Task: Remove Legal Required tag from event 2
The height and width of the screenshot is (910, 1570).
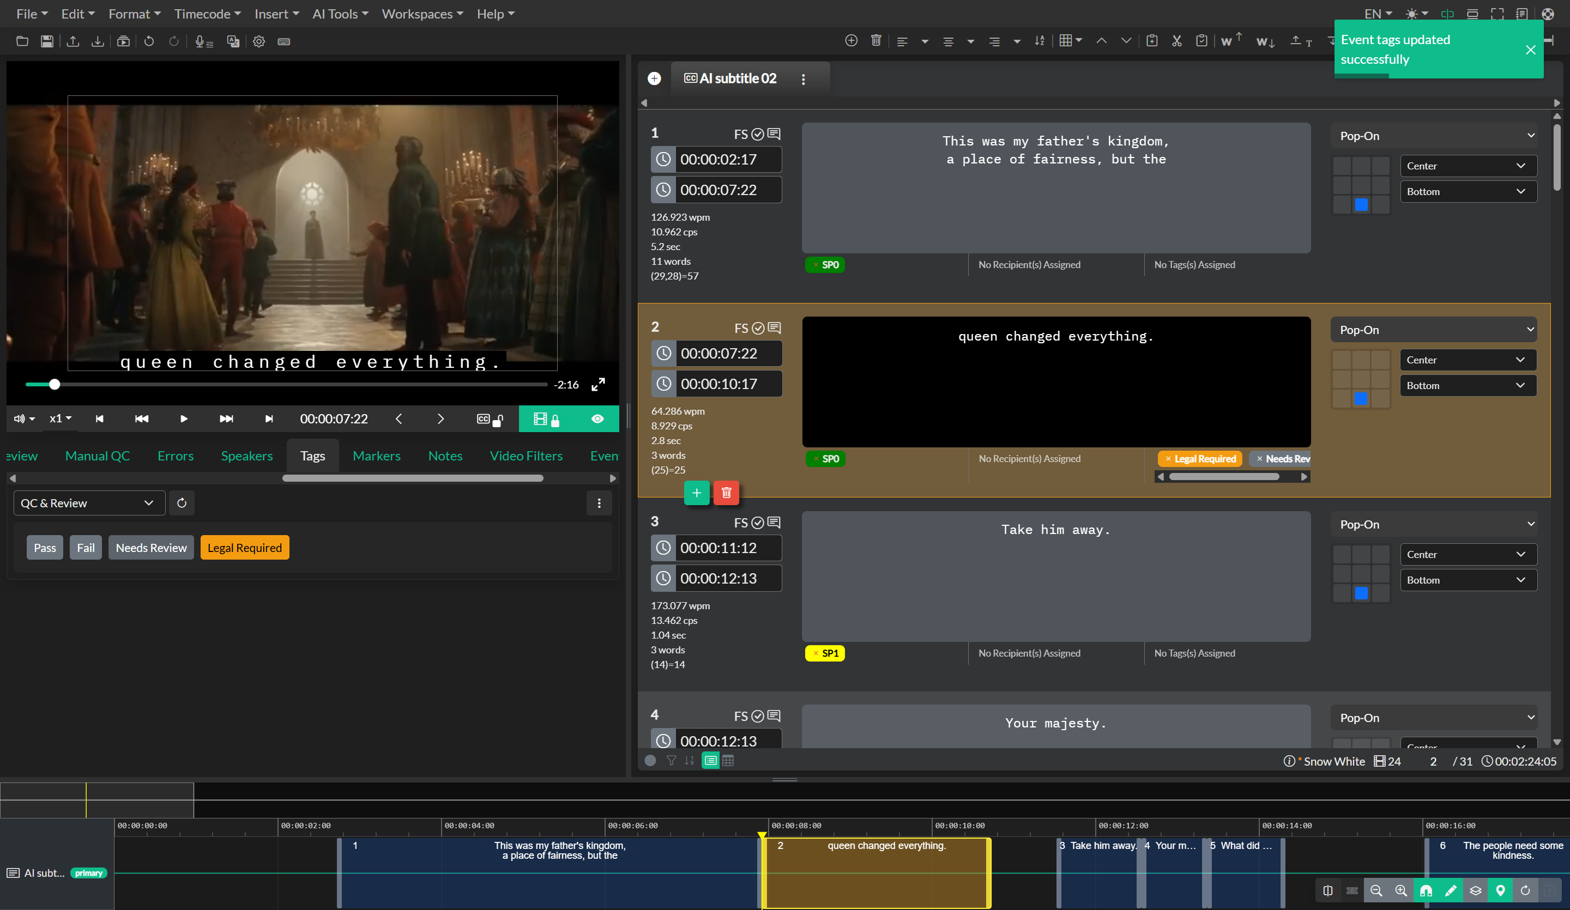Action: pyautogui.click(x=1168, y=458)
